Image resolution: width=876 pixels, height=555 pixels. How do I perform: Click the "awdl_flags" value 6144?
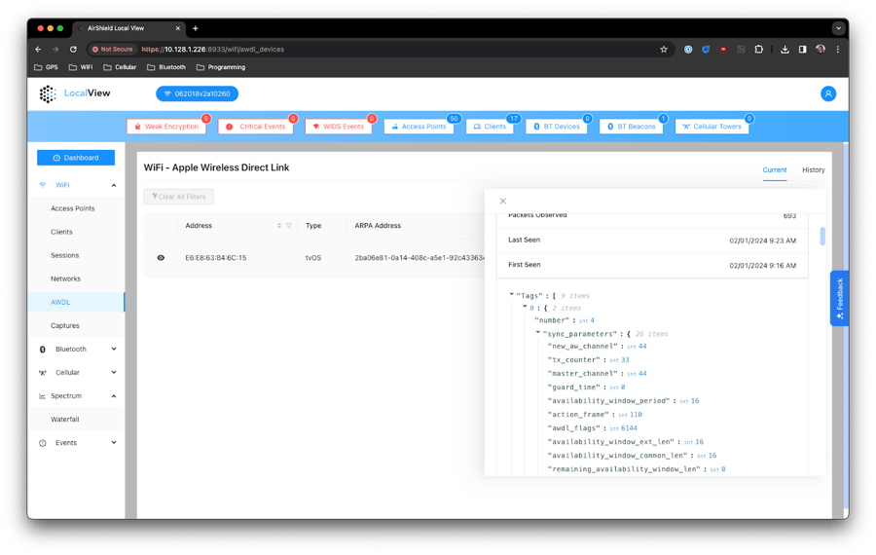click(x=629, y=428)
